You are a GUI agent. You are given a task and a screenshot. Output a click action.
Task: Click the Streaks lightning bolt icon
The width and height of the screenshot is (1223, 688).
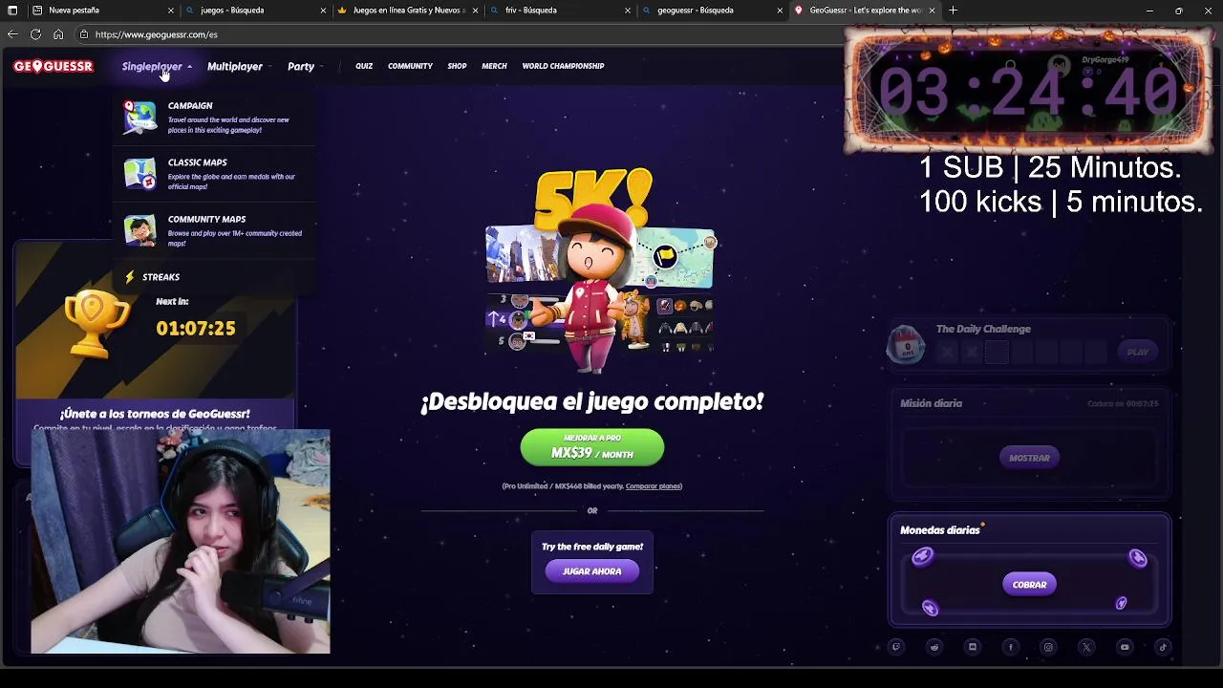pyautogui.click(x=130, y=277)
